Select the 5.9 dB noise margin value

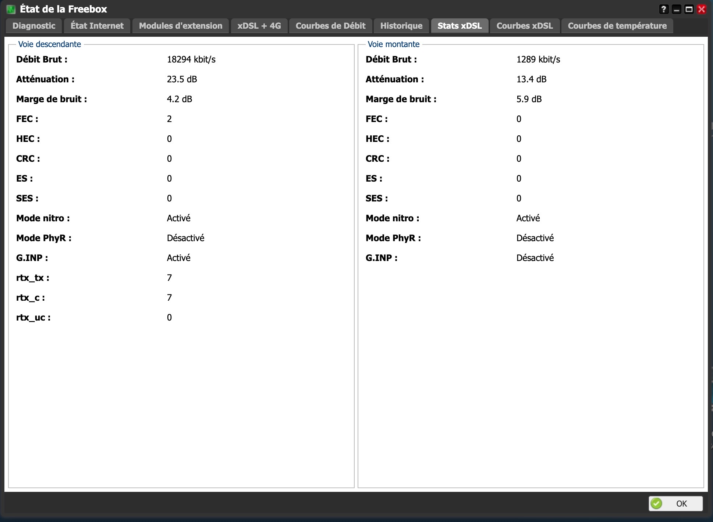529,99
